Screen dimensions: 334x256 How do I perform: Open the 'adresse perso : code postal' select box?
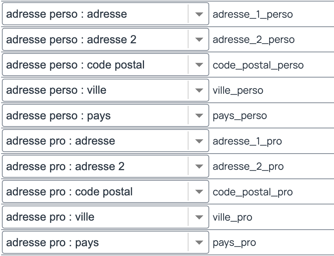[106, 65]
